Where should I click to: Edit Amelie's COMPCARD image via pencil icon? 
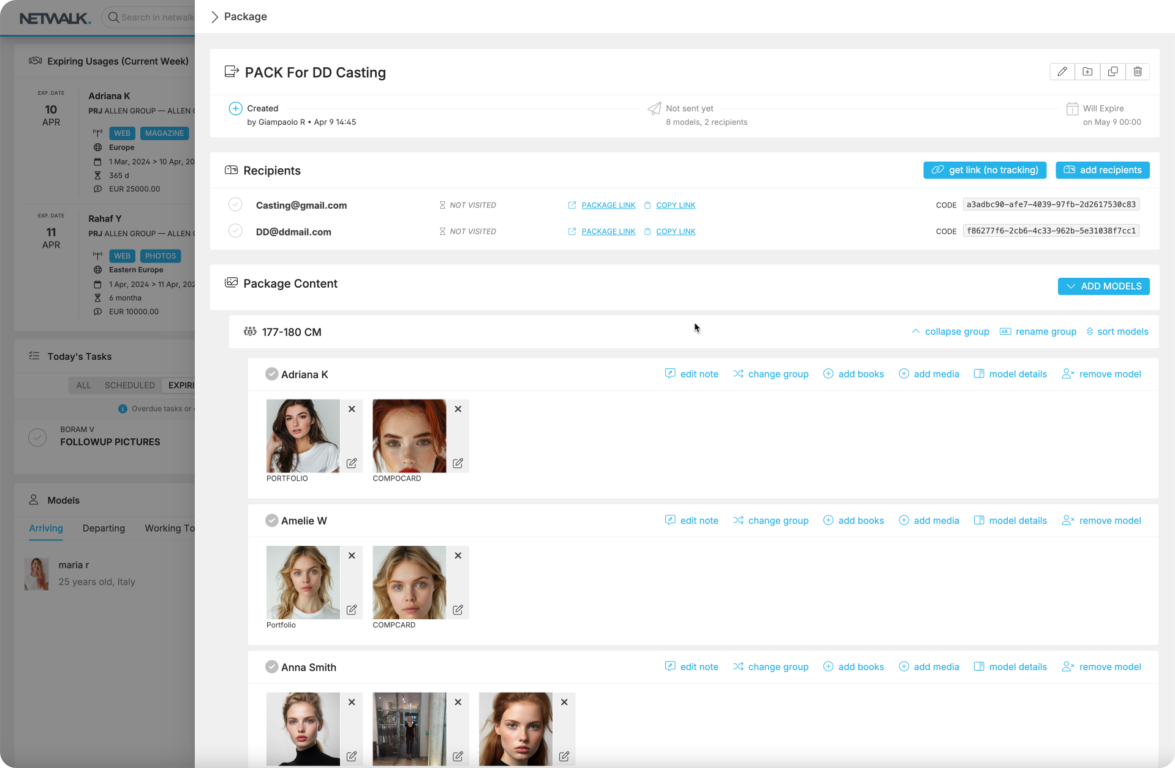(x=458, y=610)
